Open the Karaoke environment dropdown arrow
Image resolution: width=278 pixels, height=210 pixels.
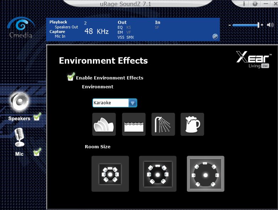point(133,103)
